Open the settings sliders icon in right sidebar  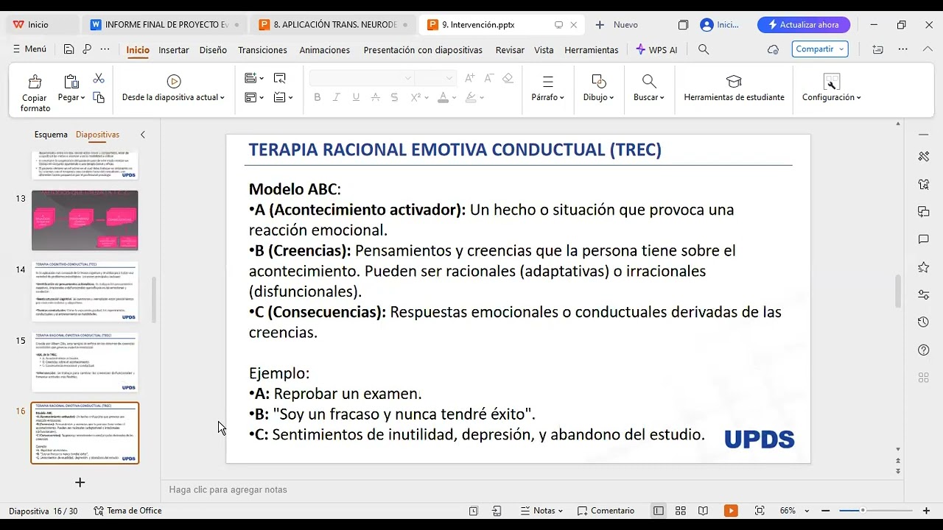click(924, 294)
